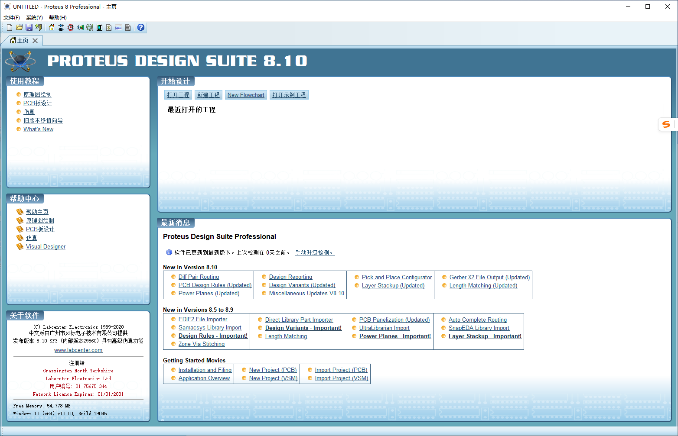Screen dimensions: 678x436
Task: Close the 主页 tab with its X
Action: click(35, 40)
